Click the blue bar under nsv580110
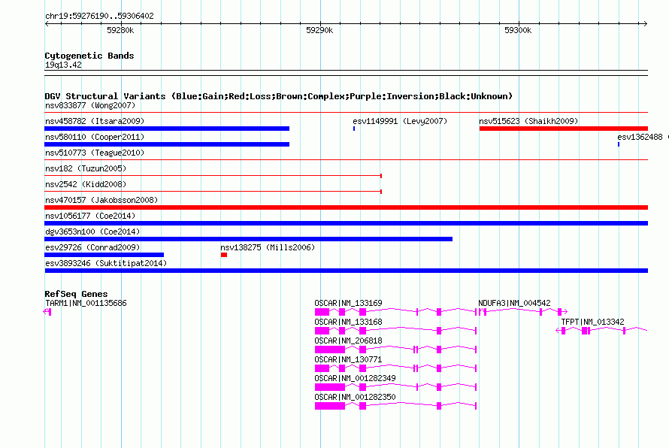The image size is (669, 448). click(x=167, y=144)
